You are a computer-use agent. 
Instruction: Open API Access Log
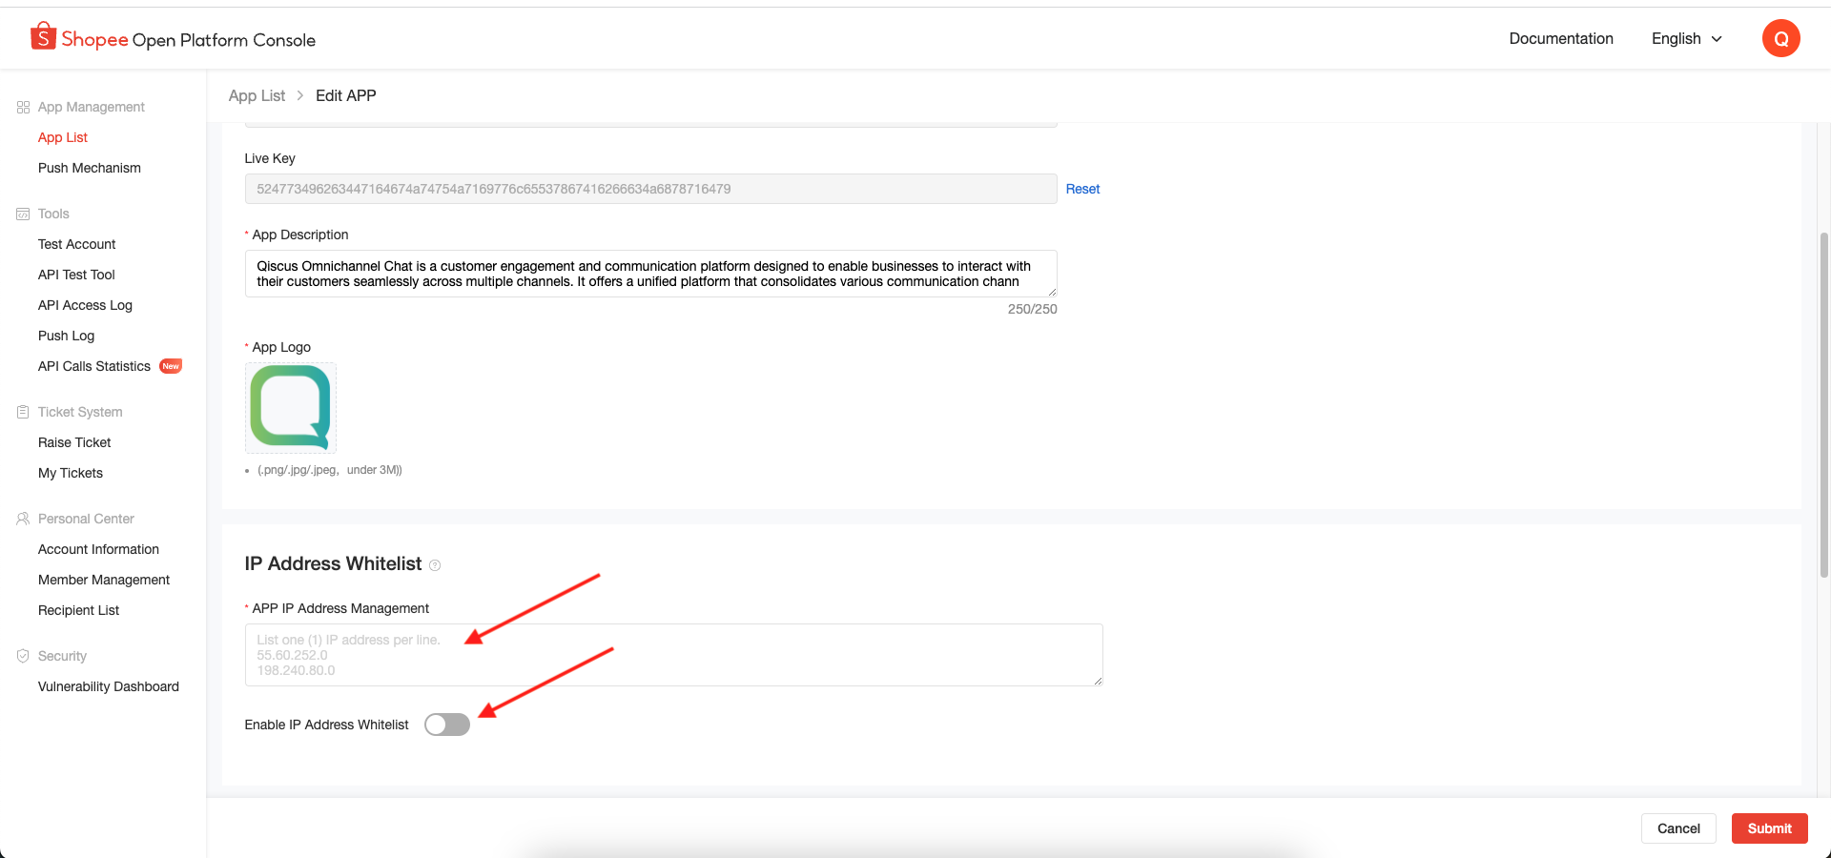[x=85, y=305]
